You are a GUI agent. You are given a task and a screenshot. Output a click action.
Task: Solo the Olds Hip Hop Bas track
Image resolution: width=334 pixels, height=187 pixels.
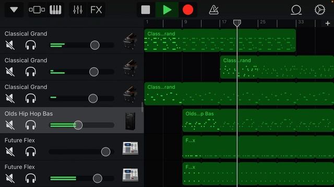coord(30,125)
